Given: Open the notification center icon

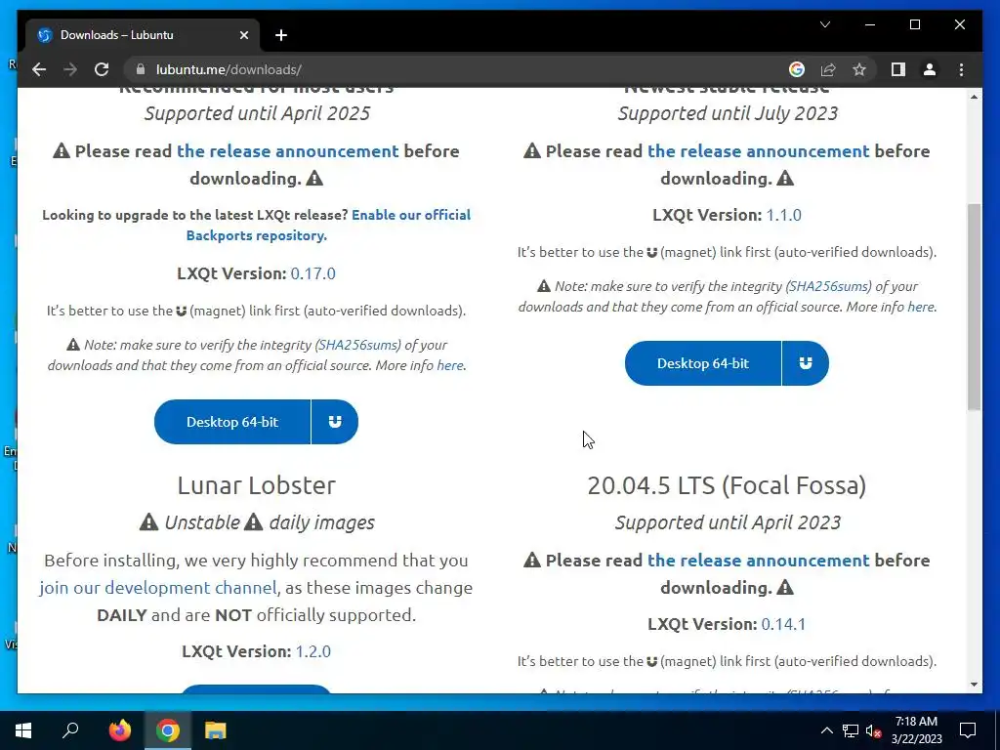Looking at the screenshot, I should (x=968, y=730).
